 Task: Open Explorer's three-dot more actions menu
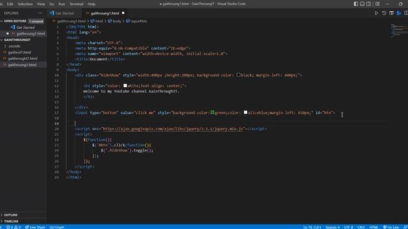click(x=40, y=13)
